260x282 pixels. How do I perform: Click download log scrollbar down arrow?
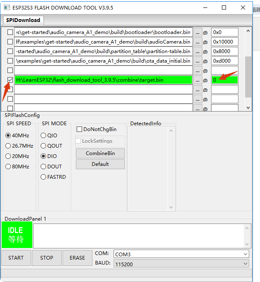coord(247,244)
